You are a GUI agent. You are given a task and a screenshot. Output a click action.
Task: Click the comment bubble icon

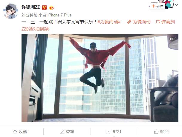click(109, 132)
